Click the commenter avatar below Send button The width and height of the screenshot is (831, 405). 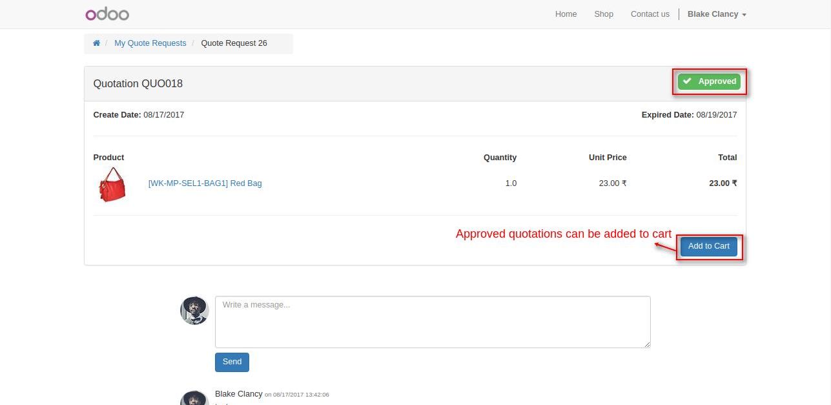[194, 398]
